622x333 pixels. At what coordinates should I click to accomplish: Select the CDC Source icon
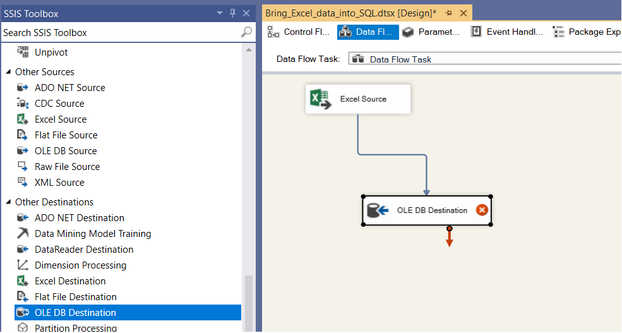22,104
